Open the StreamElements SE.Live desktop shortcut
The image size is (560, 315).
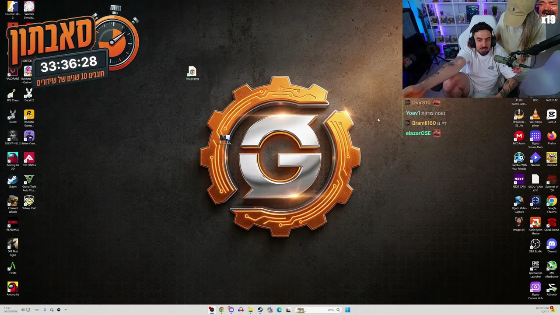pyautogui.click(x=519, y=118)
